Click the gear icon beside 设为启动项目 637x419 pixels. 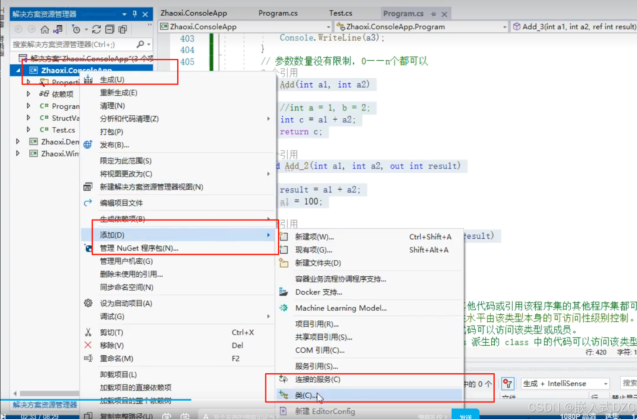pos(88,303)
